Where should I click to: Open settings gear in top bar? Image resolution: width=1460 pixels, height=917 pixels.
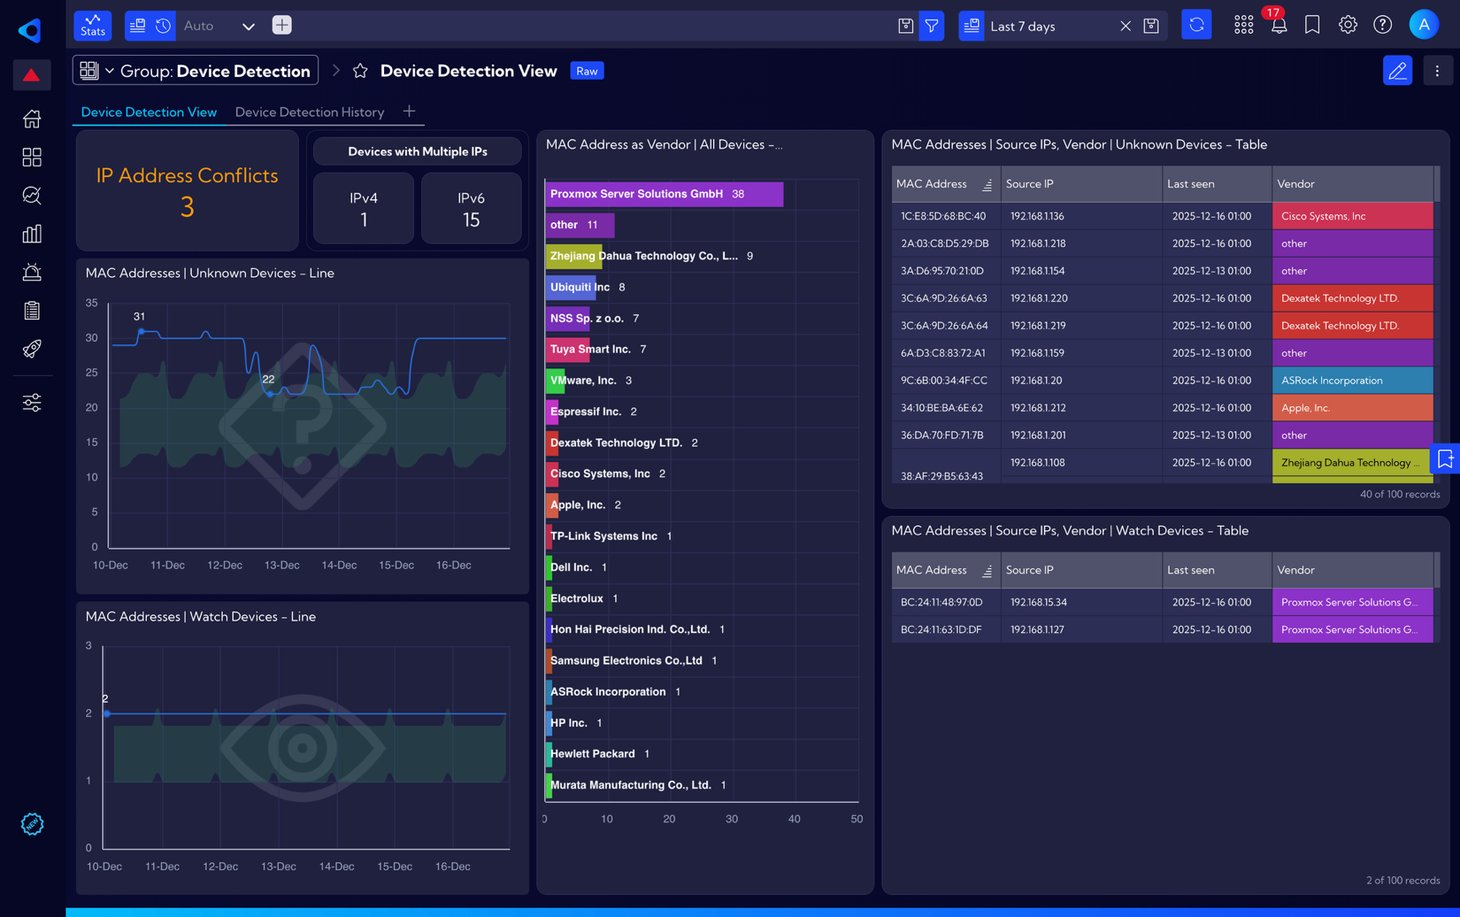point(1348,26)
